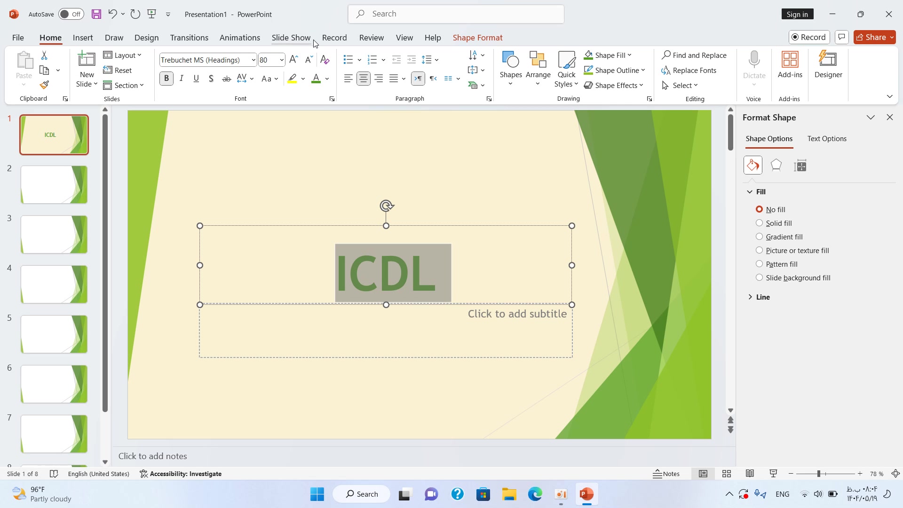Viewport: 903px width, 508px height.
Task: Open the font name dropdown
Action: pos(253,60)
